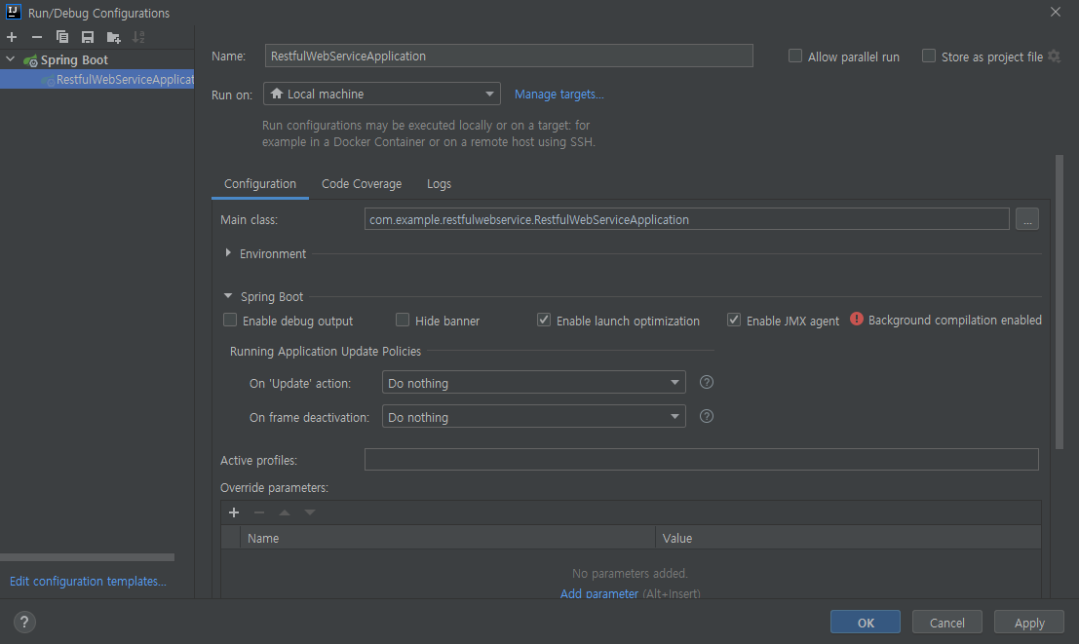Open the On frame deactivation dropdown
Screen dimensions: 1079x644
click(x=533, y=417)
